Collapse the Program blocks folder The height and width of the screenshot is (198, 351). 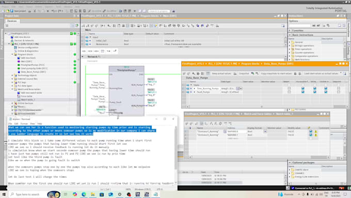point(12,54)
